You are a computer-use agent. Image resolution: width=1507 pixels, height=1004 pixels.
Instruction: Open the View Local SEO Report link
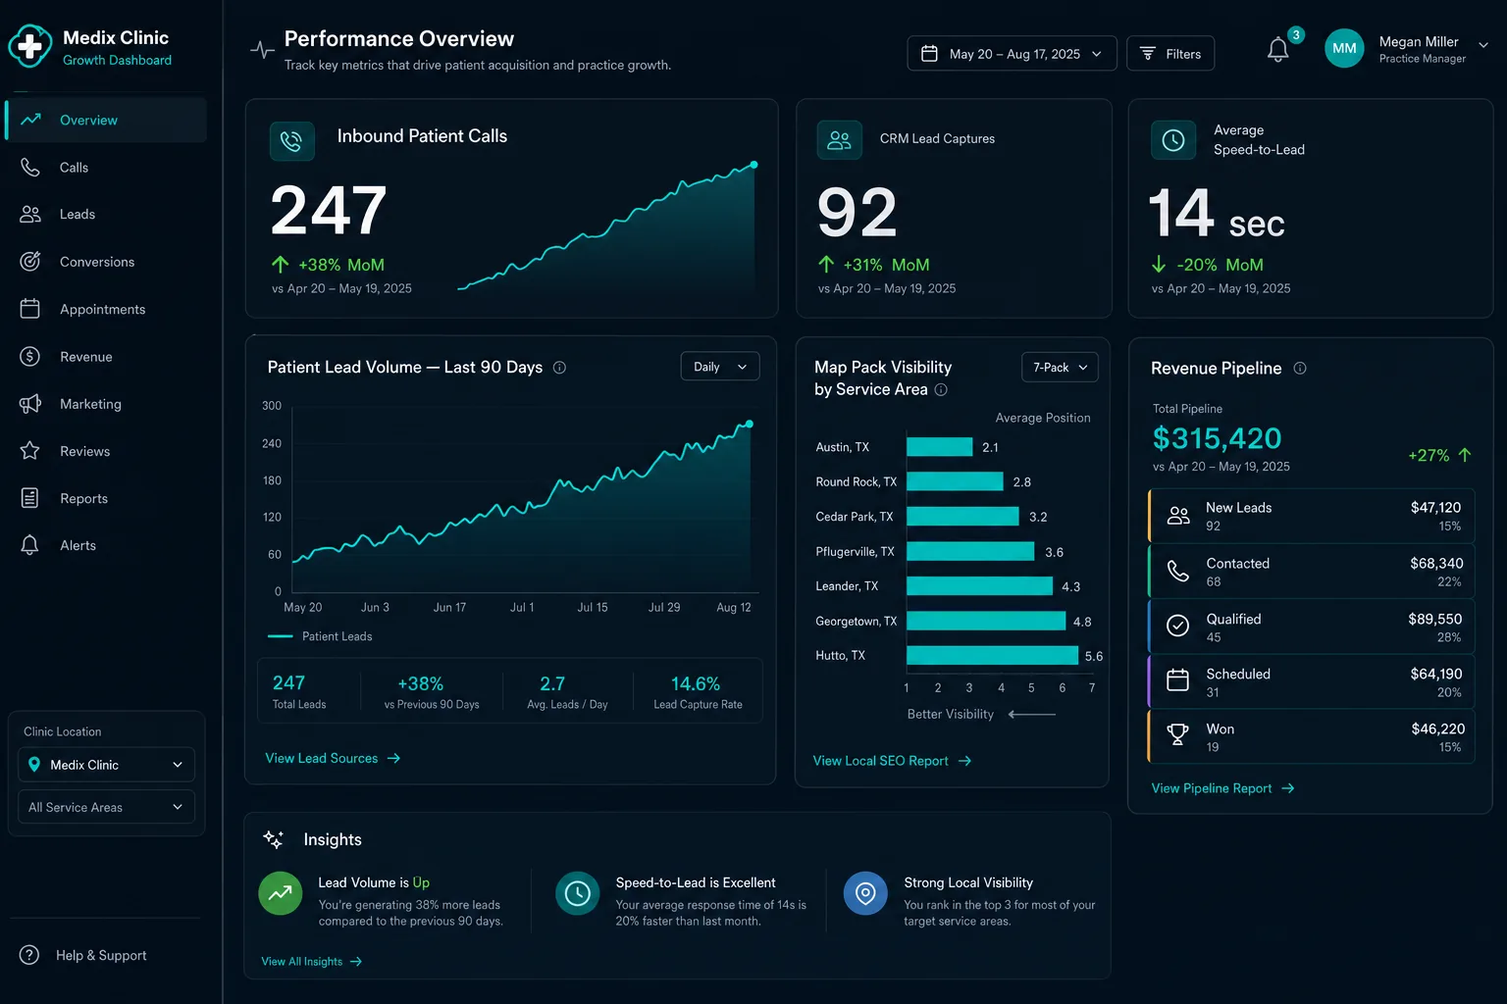892,761
